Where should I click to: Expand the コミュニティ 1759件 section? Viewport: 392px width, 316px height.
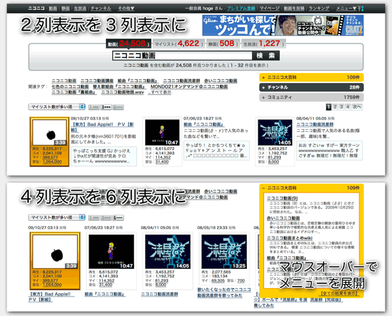(311, 97)
